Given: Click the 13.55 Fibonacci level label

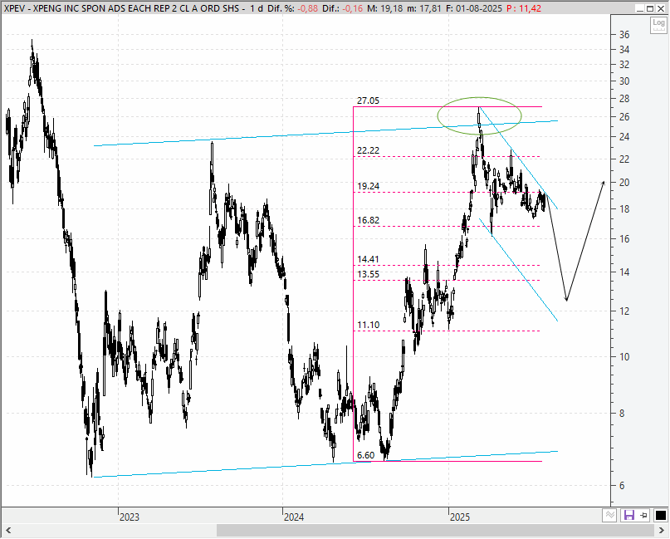Looking at the screenshot, I should (x=368, y=274).
